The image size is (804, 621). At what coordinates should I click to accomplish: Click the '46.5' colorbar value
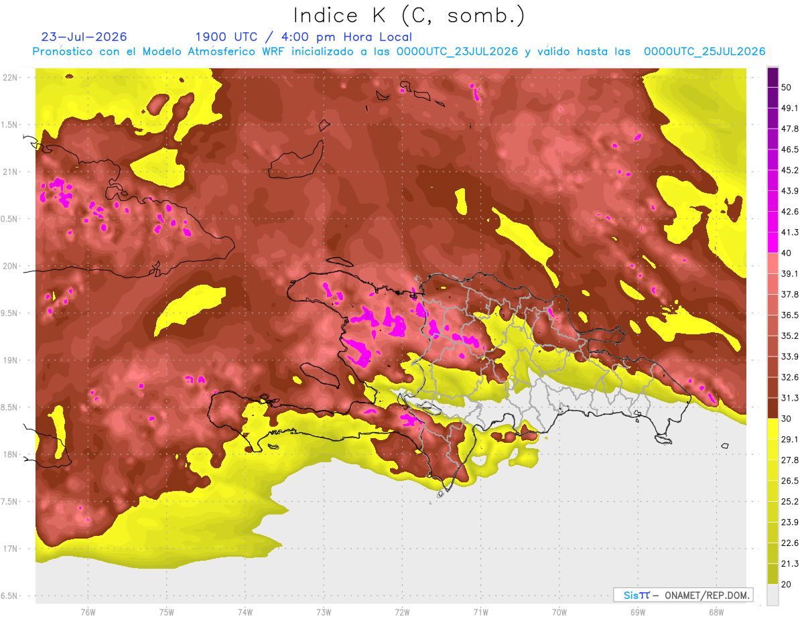coord(789,149)
